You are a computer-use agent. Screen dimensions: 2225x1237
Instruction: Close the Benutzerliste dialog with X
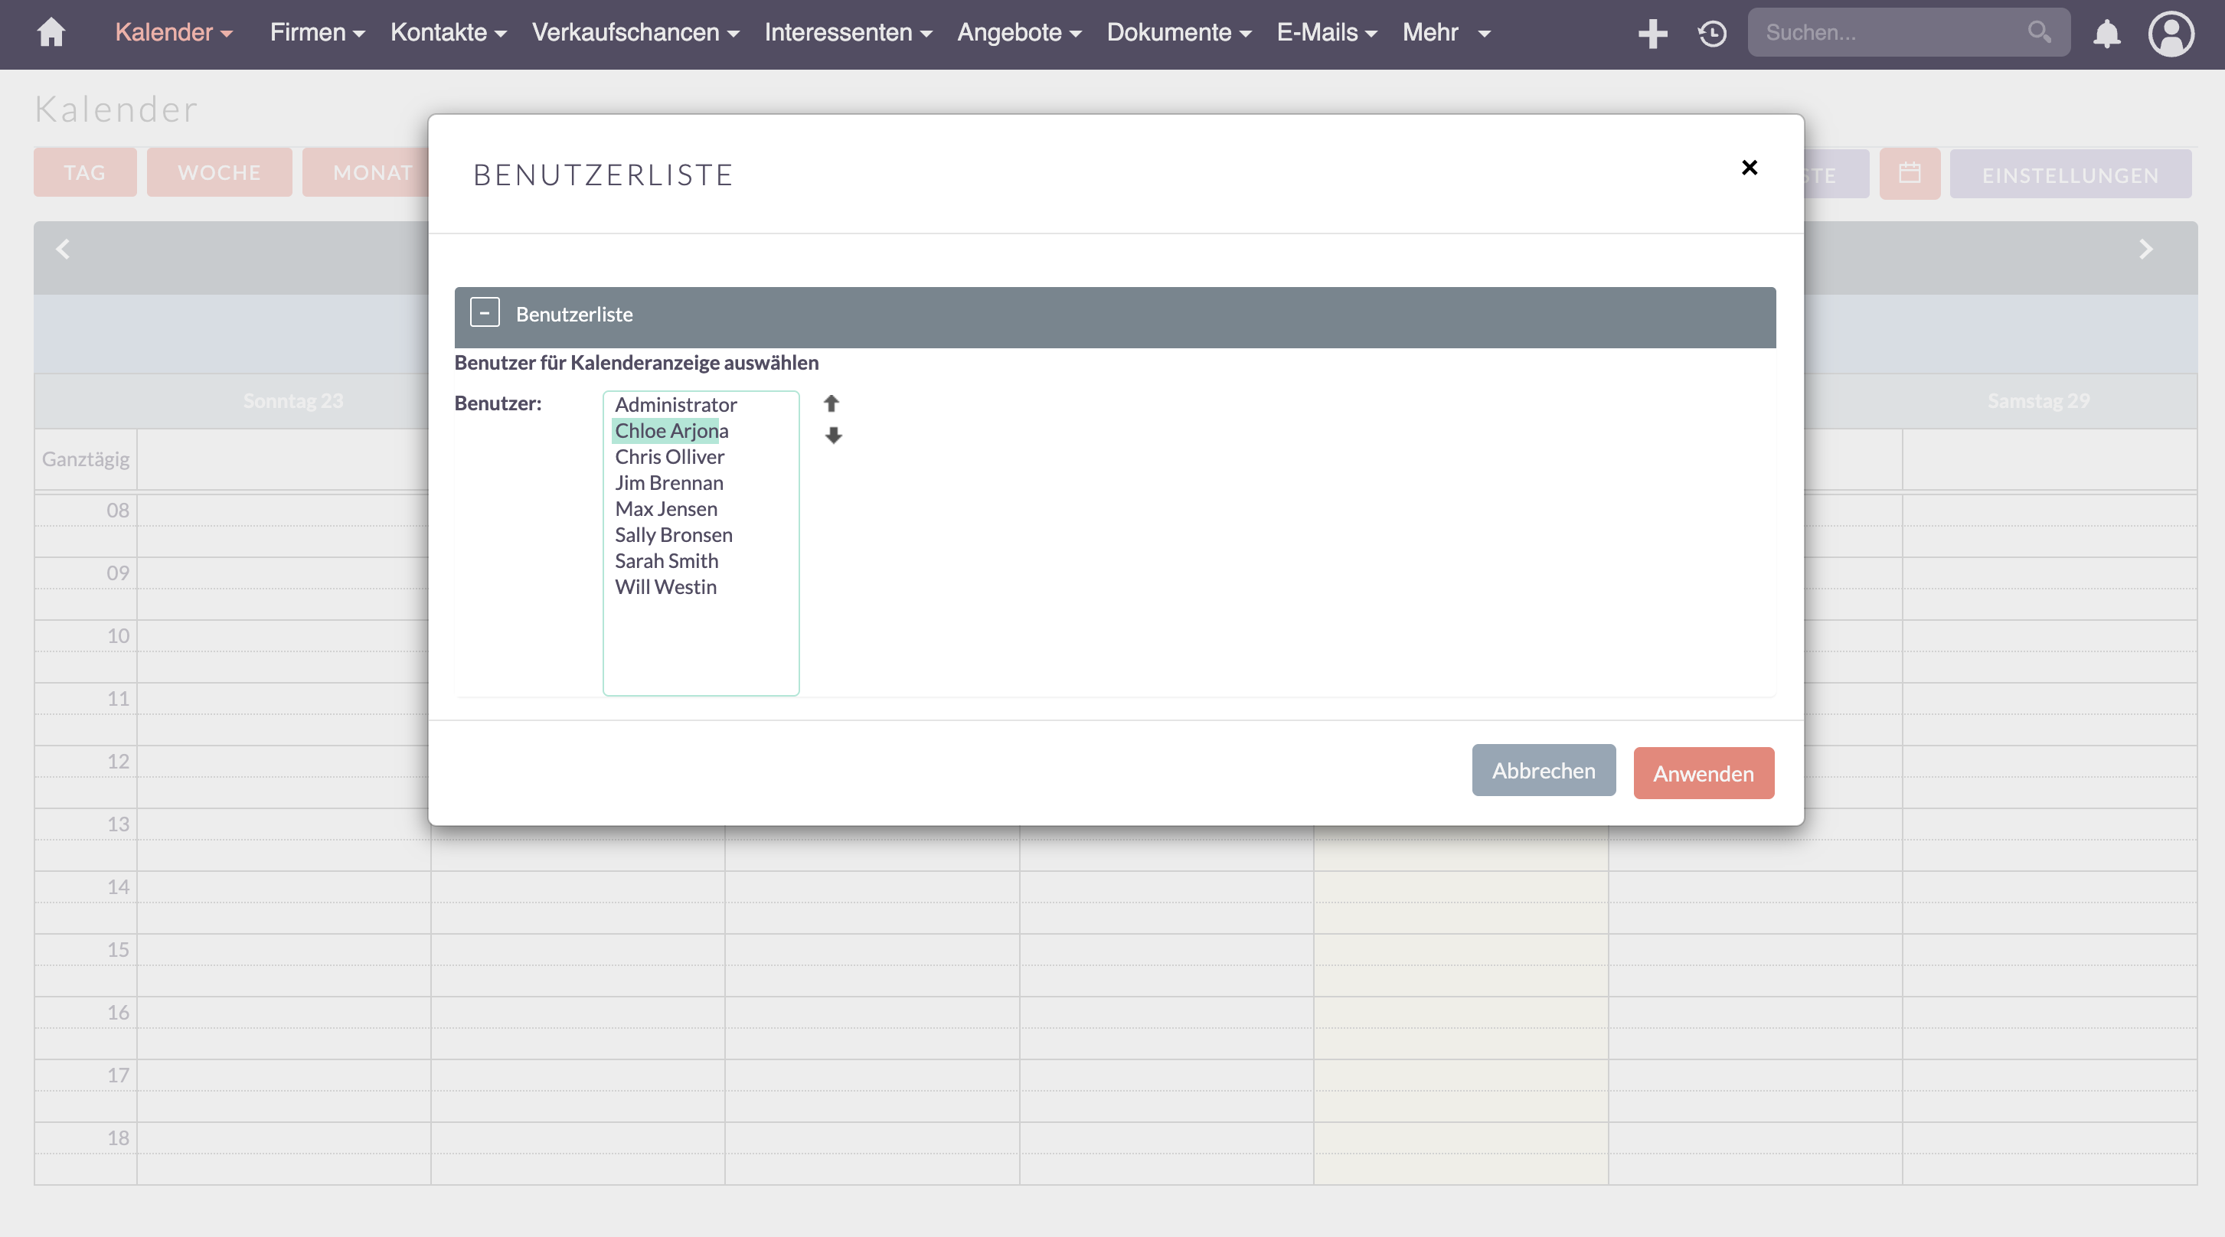coord(1749,168)
